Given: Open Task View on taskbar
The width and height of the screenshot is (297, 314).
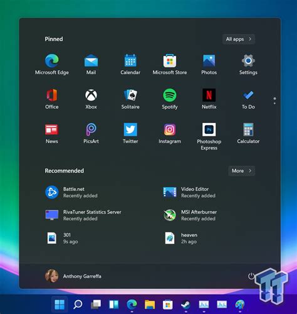Looking at the screenshot, I should tap(96, 305).
